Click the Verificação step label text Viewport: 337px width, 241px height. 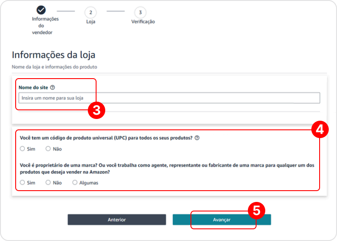click(143, 22)
